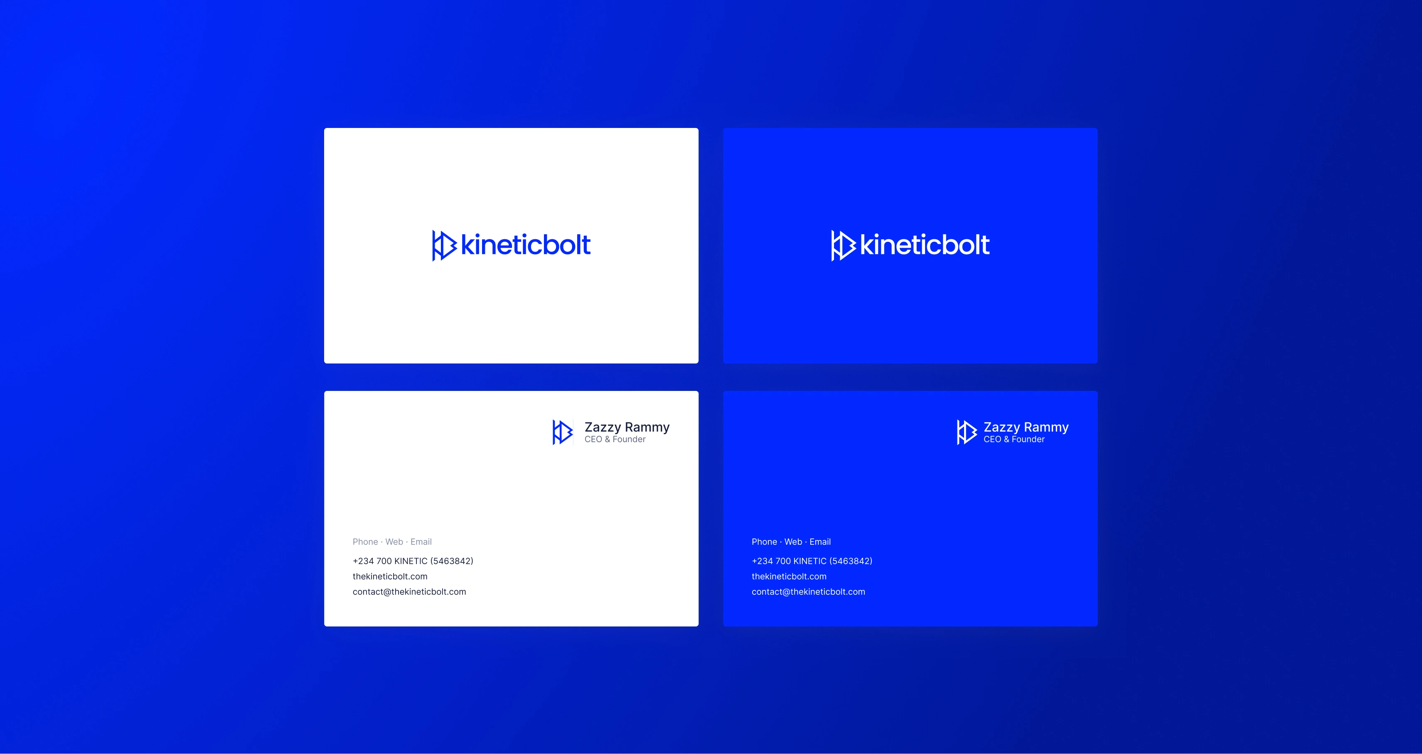1422x754 pixels.
Task: Click contact@thekineticbolt.com on the blue card
Action: (x=809, y=592)
